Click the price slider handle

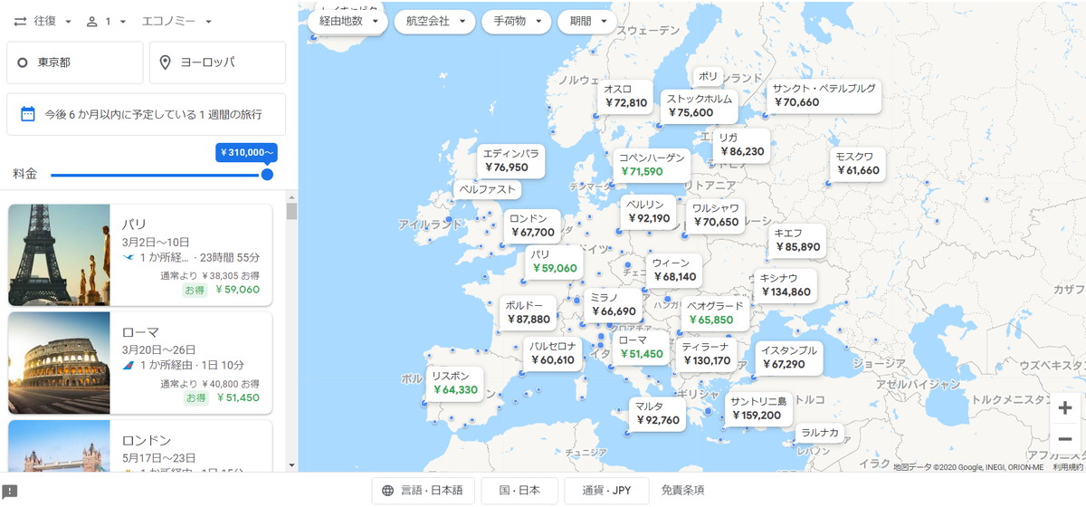coord(267,174)
